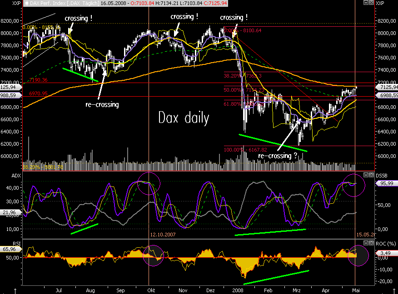Click the 7600,00 label on right price axis
This screenshot has width=398, height=294.
pos(387,58)
